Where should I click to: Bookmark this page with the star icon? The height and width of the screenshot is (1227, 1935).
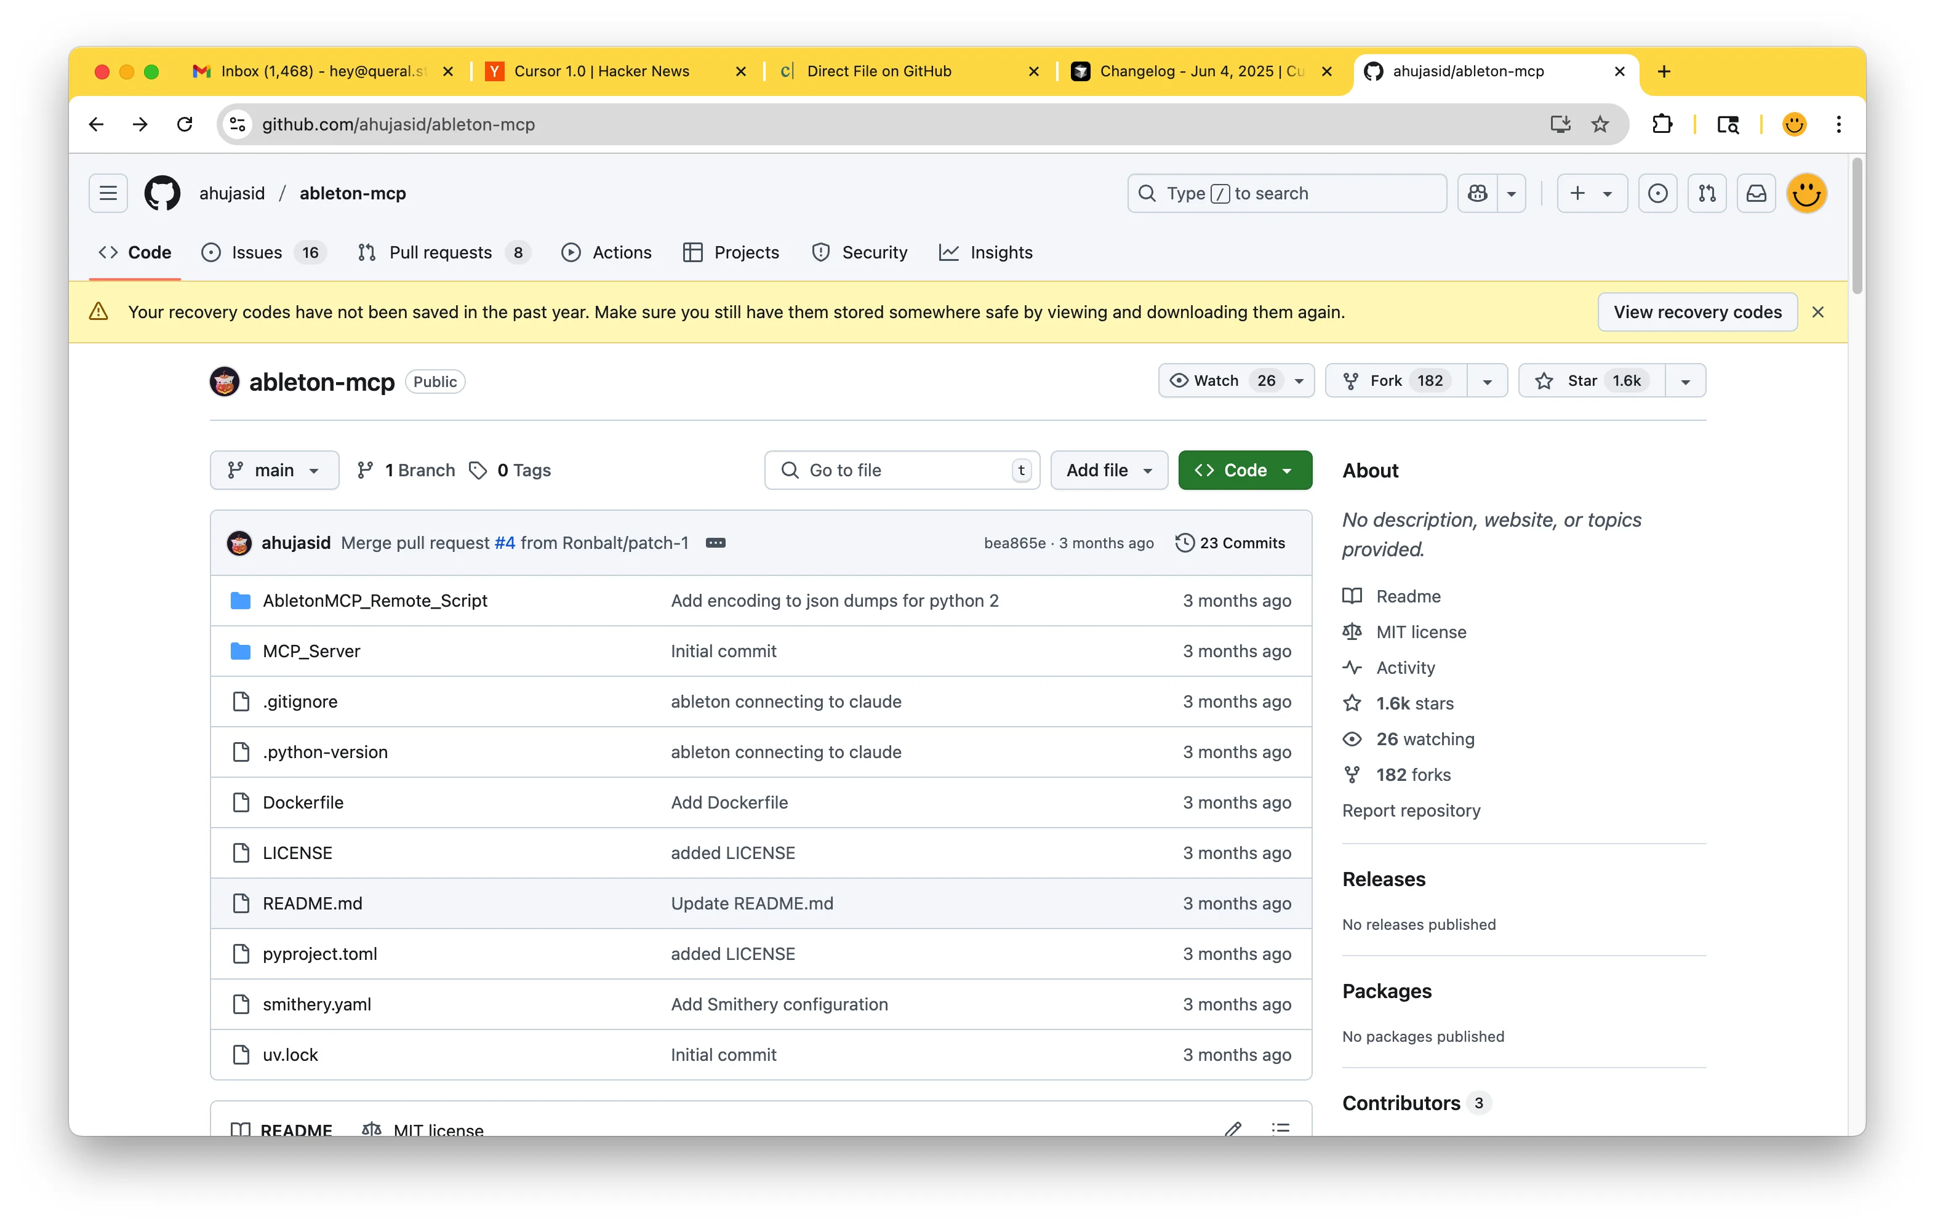(1599, 124)
